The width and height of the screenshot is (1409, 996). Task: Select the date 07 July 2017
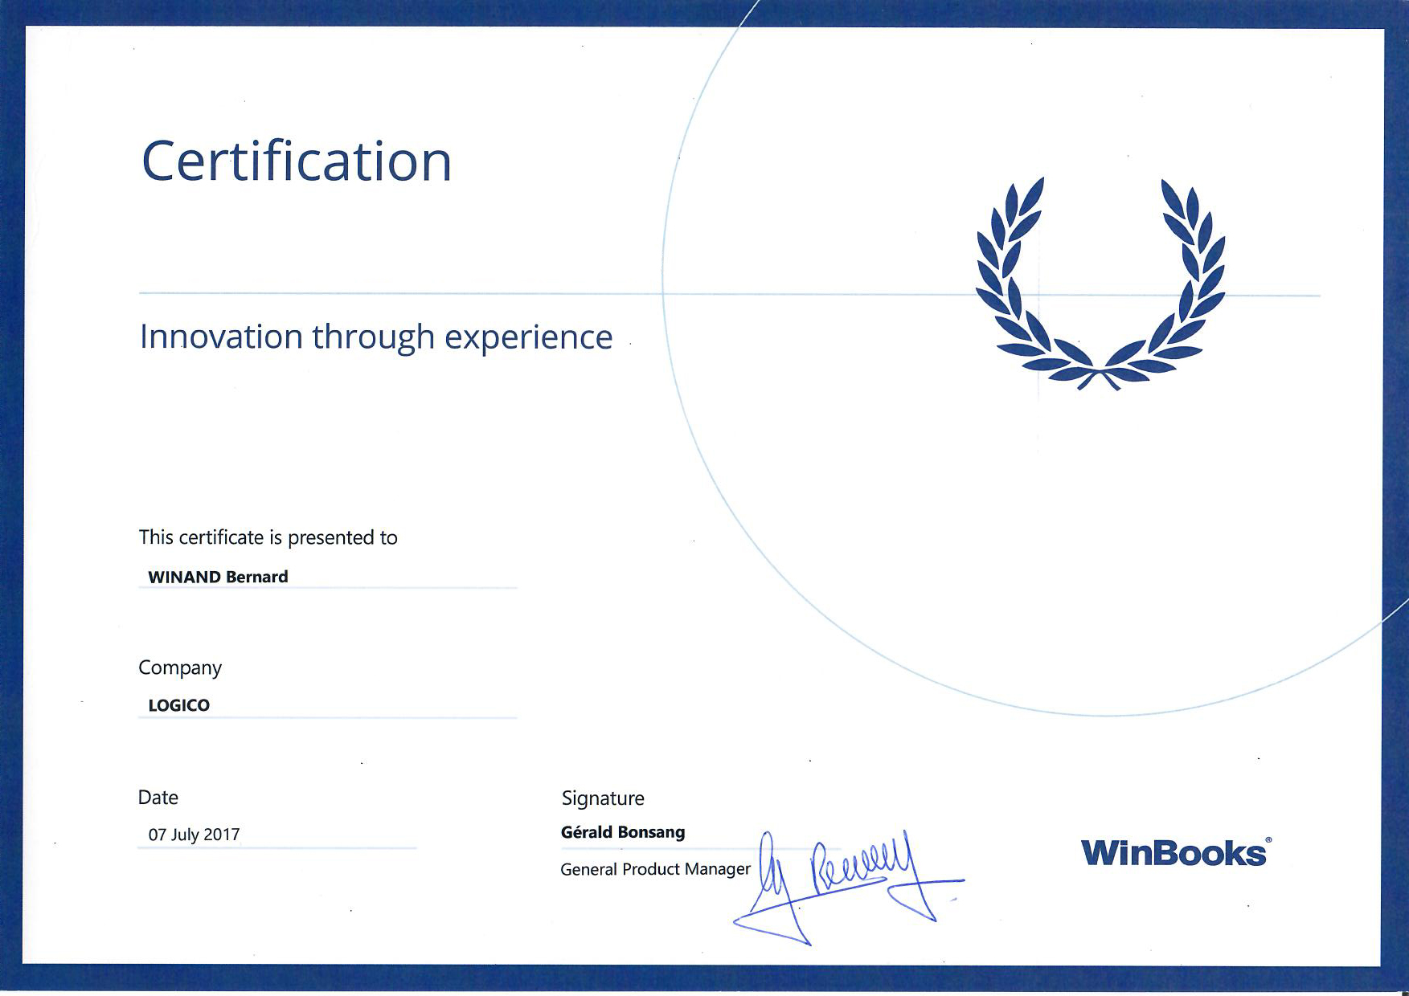[x=195, y=835]
